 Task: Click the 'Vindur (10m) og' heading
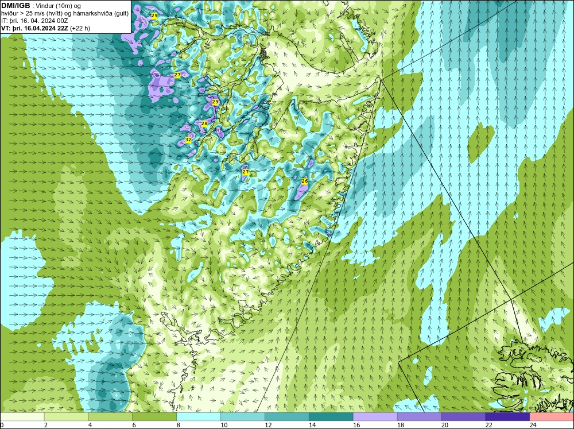(59, 6)
